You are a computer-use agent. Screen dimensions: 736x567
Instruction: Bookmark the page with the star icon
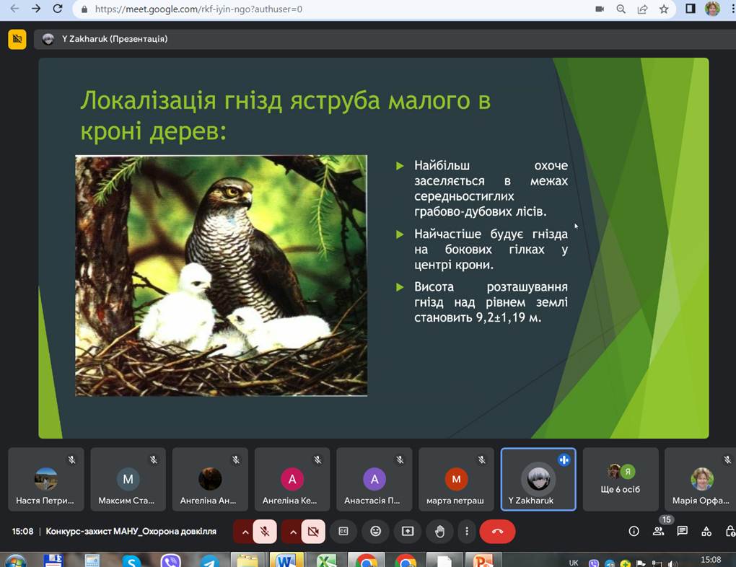(x=662, y=9)
